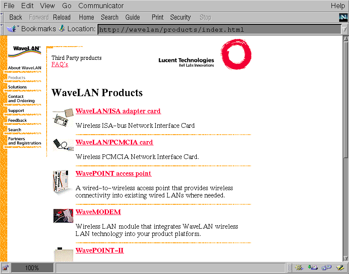The height and width of the screenshot is (274, 349).
Task: Follow the WaveLAN/PCMCIA card link
Action: [114, 142]
